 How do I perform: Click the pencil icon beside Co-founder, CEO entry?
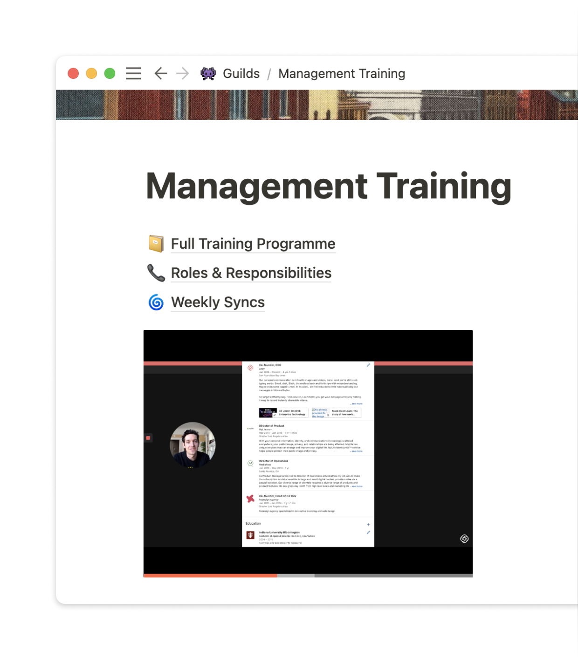click(x=368, y=365)
